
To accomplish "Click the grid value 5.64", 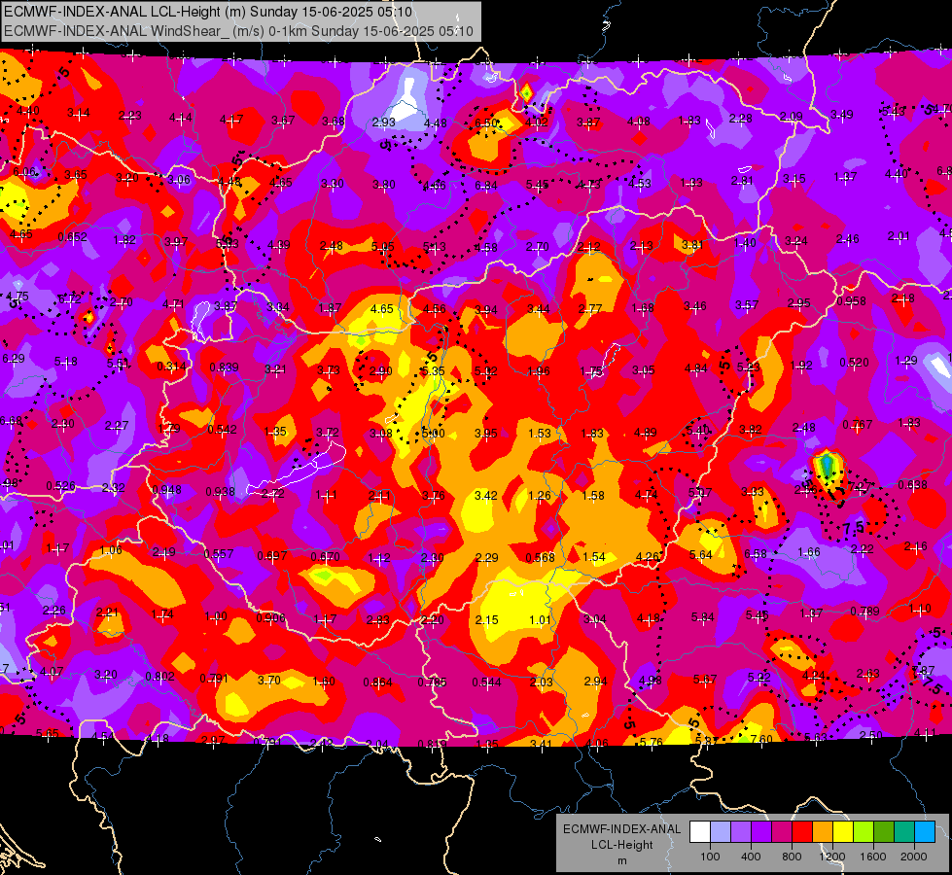I will [x=701, y=554].
